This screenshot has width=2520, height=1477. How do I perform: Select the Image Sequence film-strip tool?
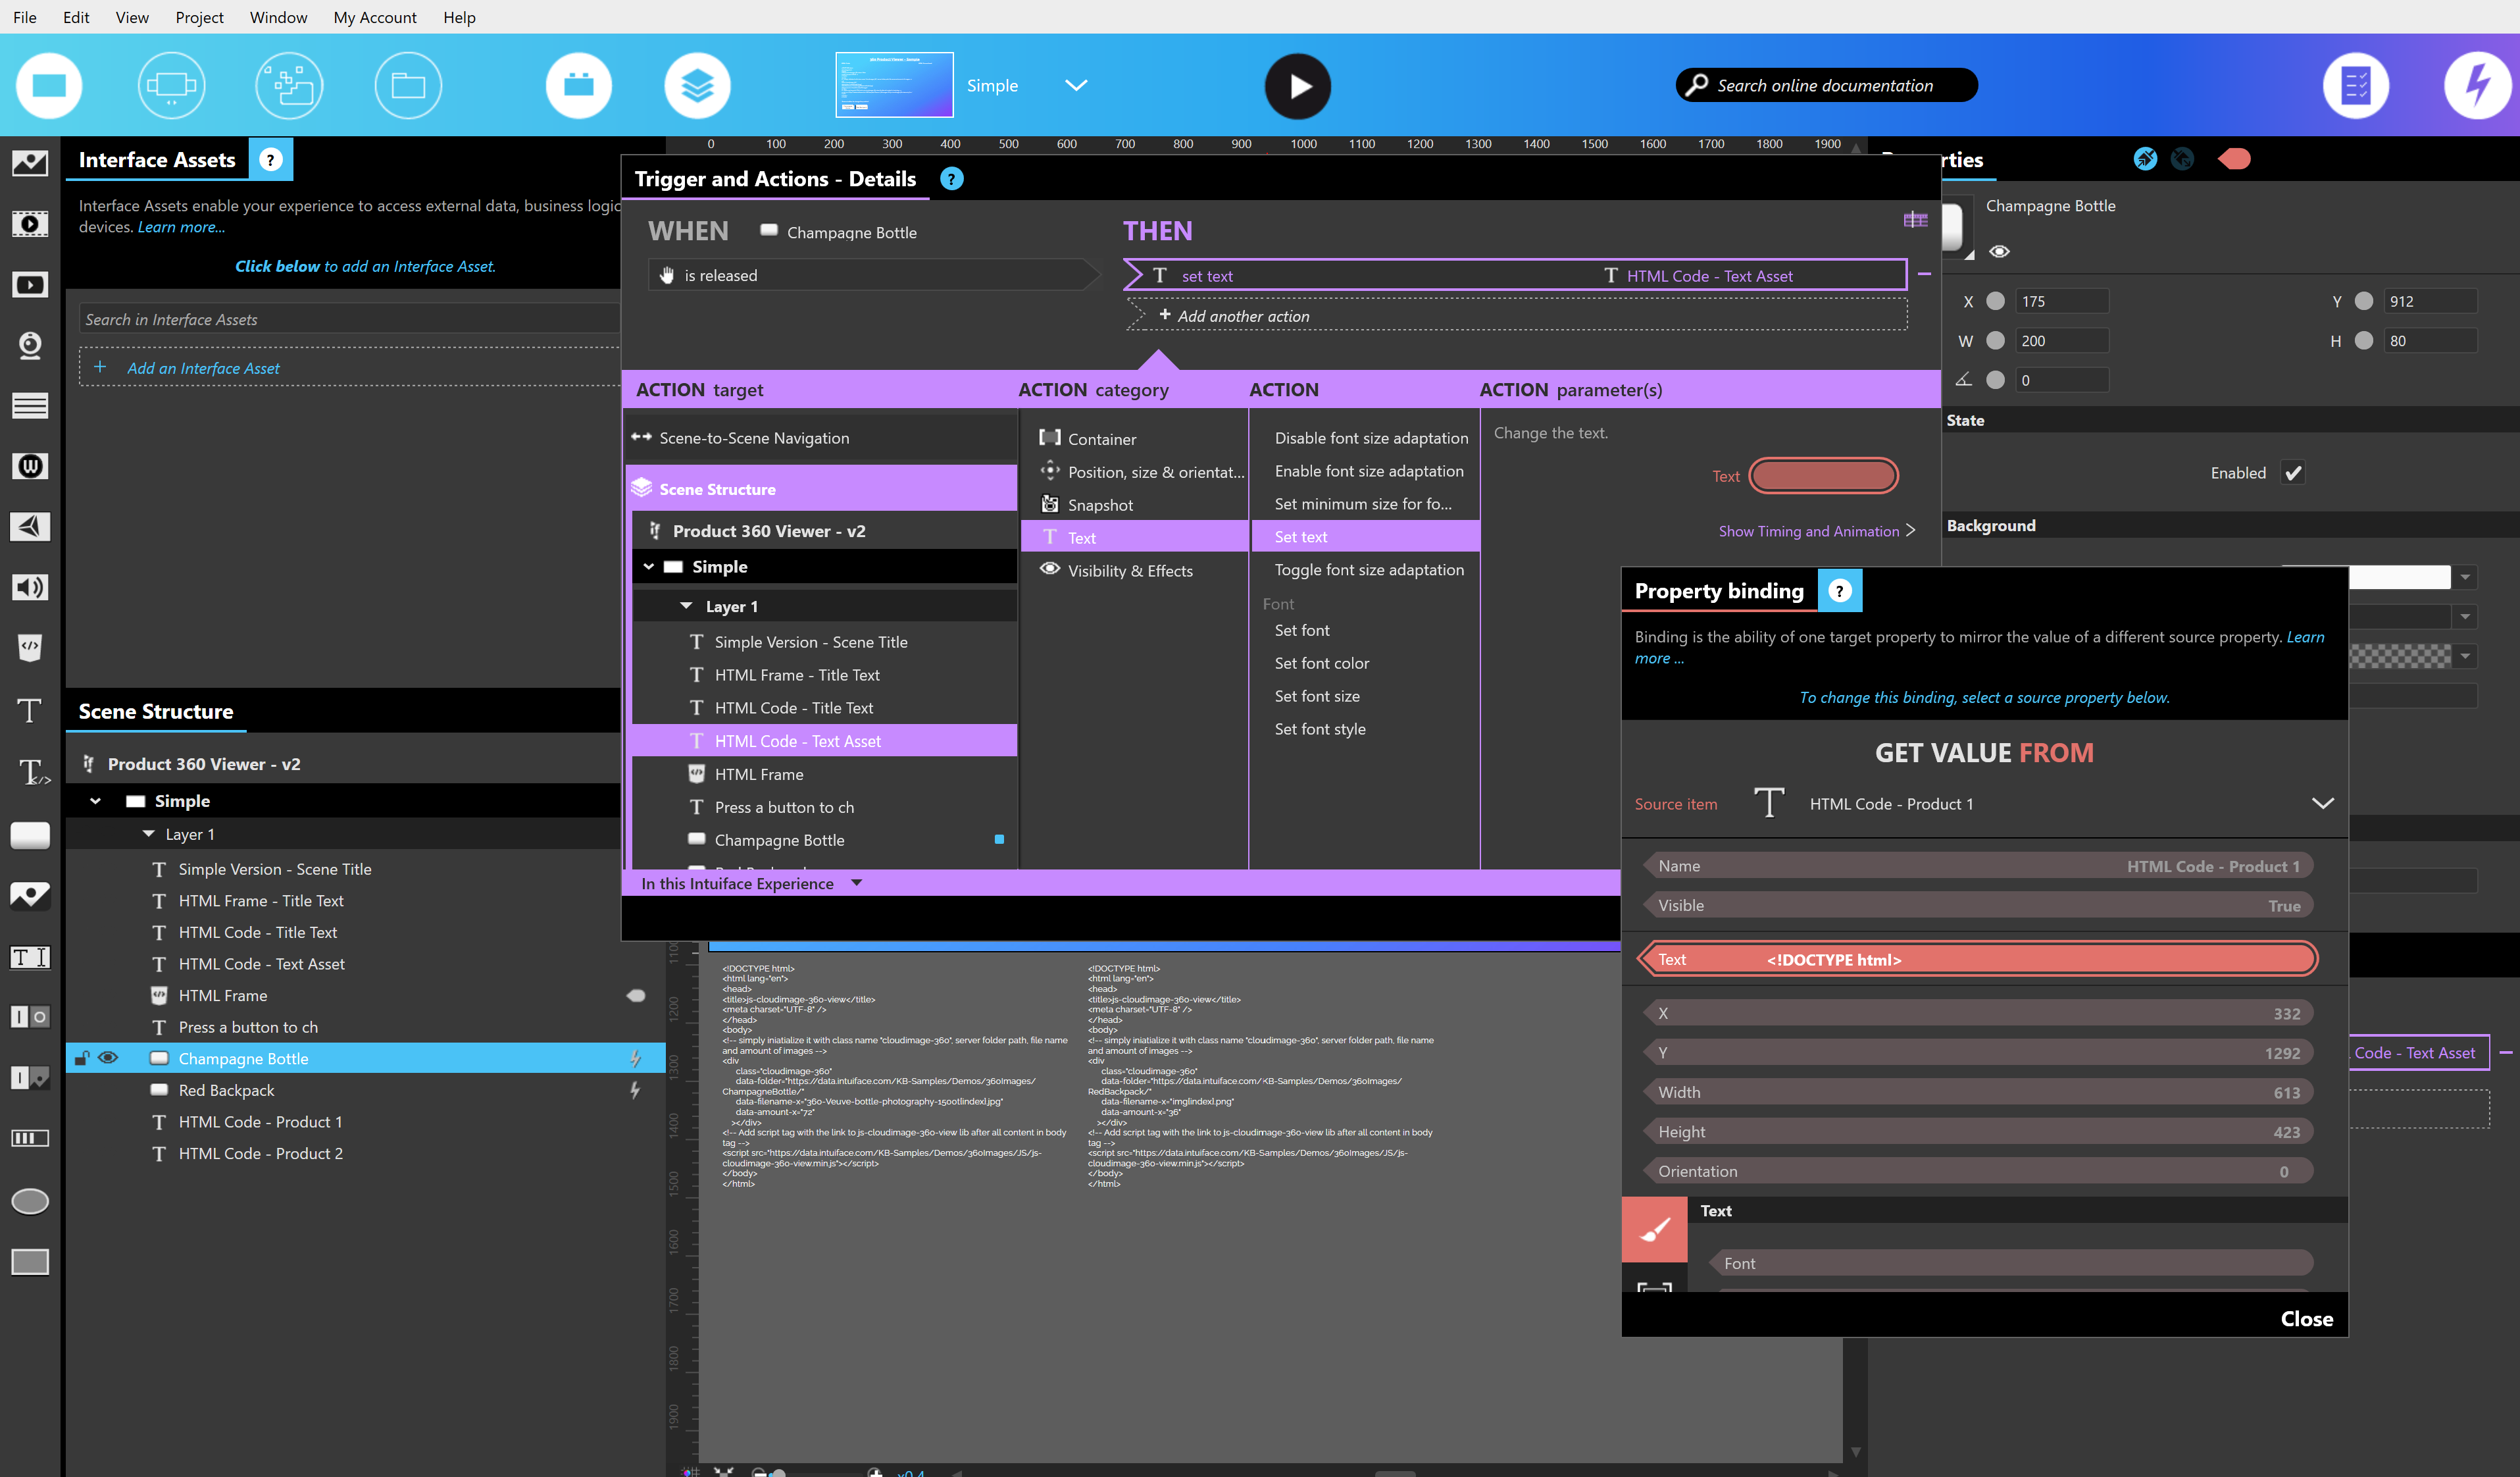pyautogui.click(x=30, y=223)
